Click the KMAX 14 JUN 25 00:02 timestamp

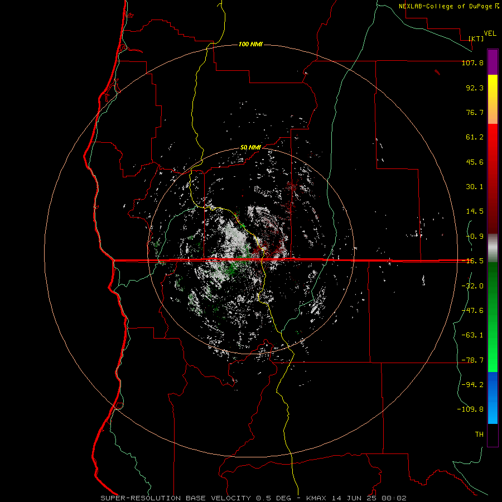tap(356, 498)
